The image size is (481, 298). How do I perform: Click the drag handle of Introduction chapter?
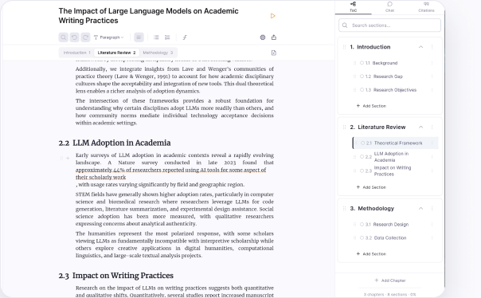click(344, 47)
